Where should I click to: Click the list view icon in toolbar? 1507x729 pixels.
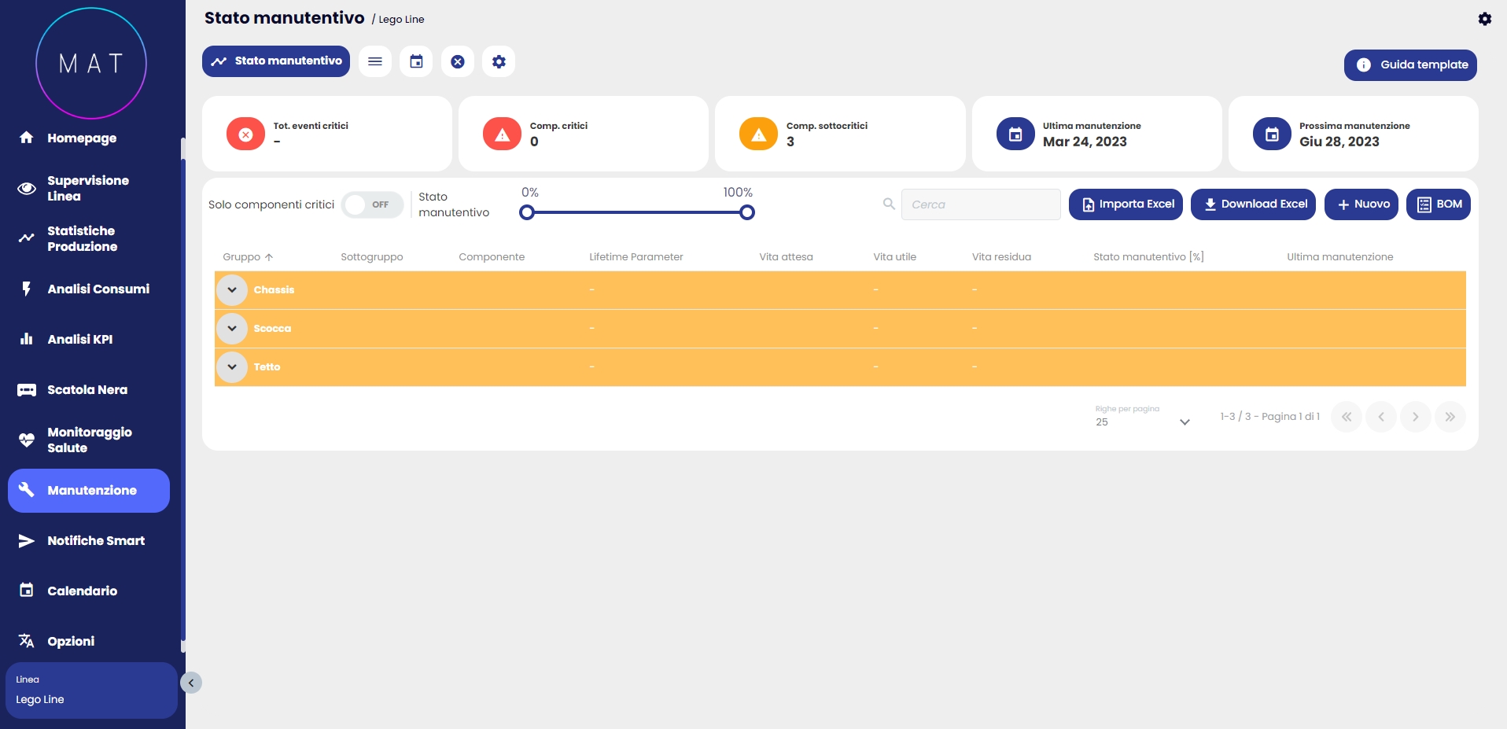375,61
